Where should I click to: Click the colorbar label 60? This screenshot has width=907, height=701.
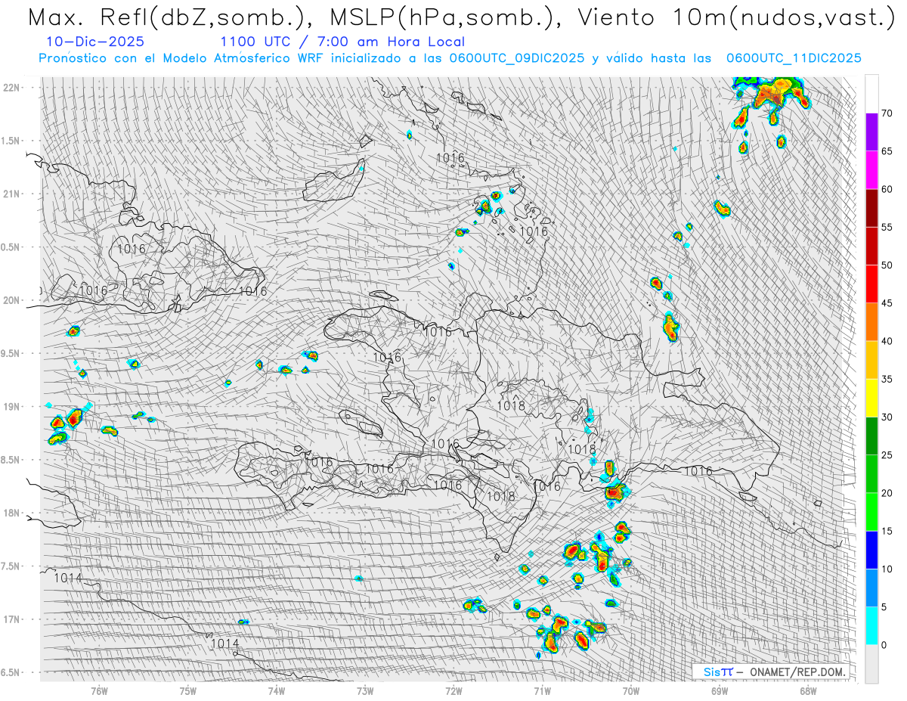(887, 189)
